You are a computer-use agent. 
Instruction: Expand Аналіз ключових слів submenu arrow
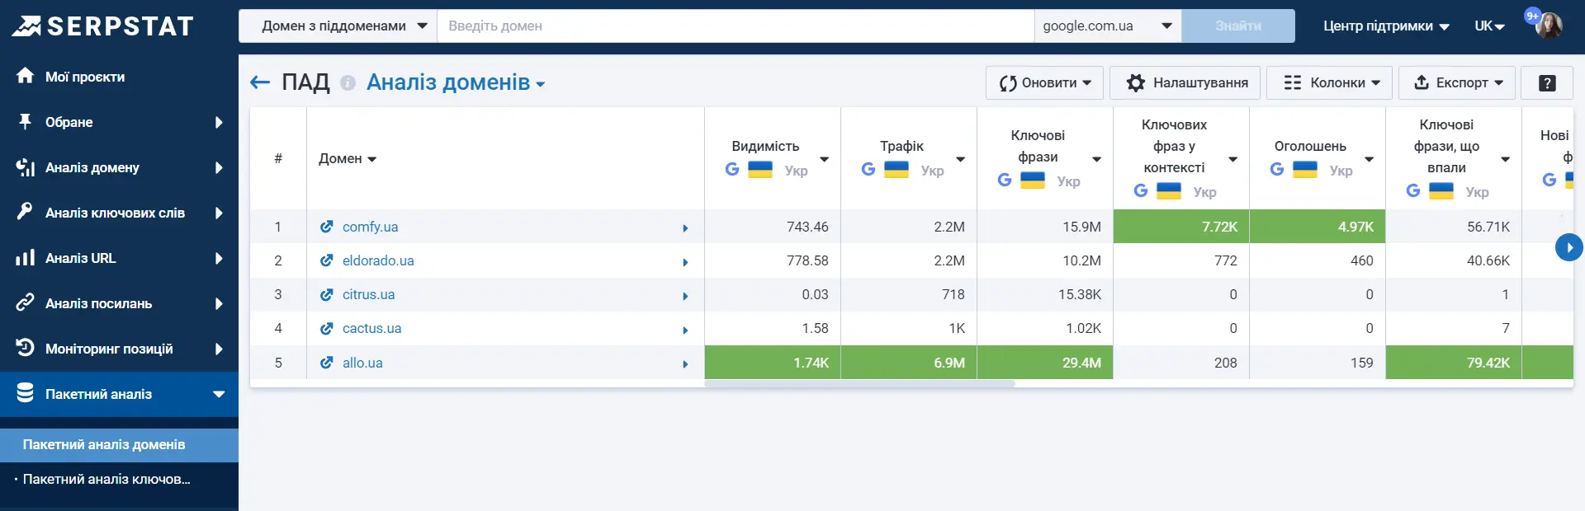[219, 213]
